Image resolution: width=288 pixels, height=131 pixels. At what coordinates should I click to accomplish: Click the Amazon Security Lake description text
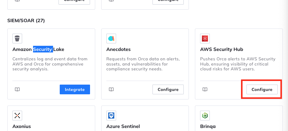coord(50,64)
